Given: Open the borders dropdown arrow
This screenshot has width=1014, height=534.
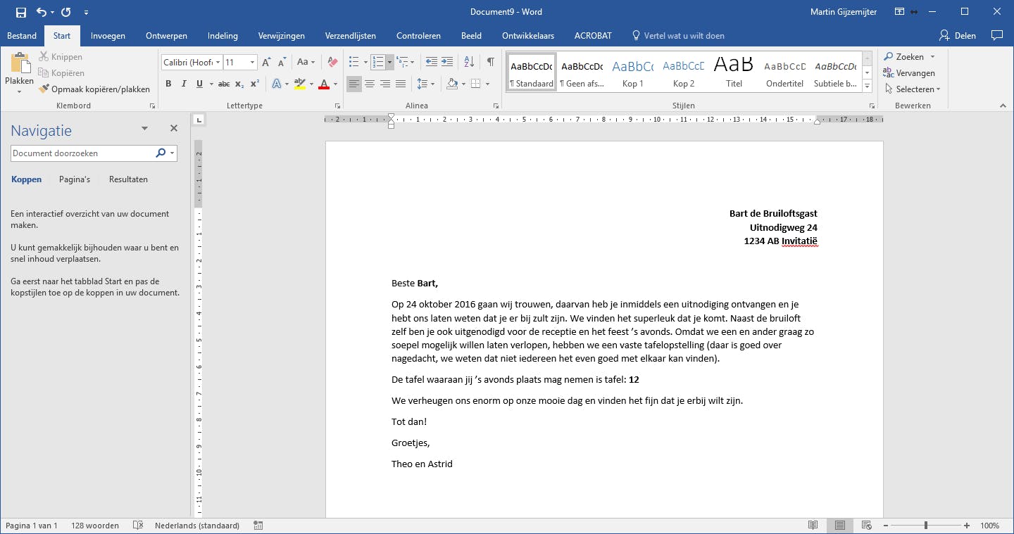Looking at the screenshot, I should pos(487,84).
